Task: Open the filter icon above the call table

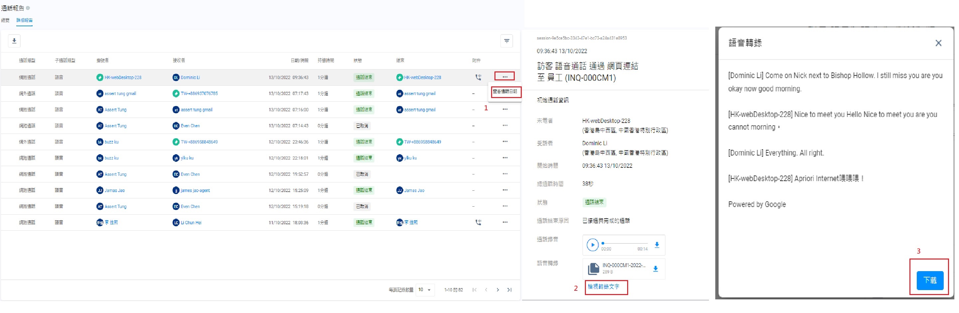Action: (x=506, y=41)
